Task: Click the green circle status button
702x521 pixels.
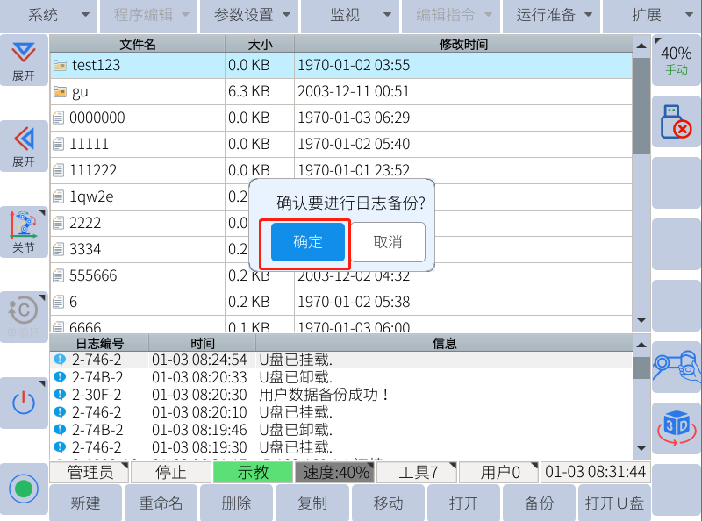Action: point(24,489)
